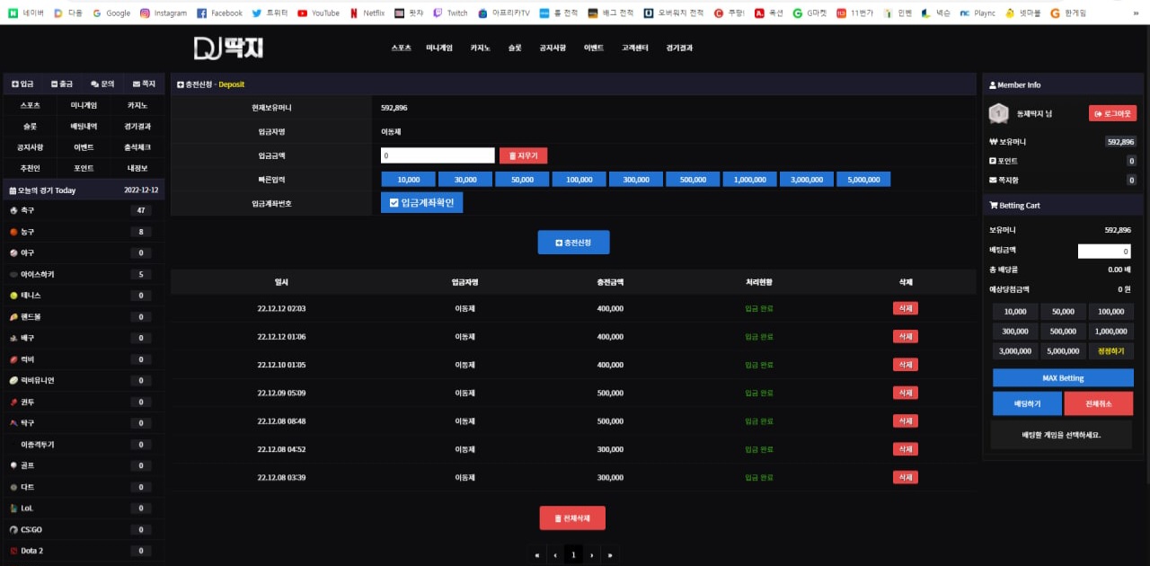The width and height of the screenshot is (1150, 566).
Task: Select 탁구 table tennis in today's games
Action: click(x=84, y=423)
